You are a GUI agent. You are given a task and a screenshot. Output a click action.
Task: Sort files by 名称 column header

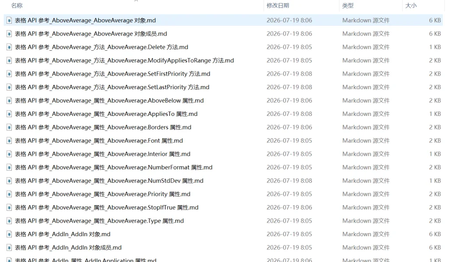(x=17, y=5)
